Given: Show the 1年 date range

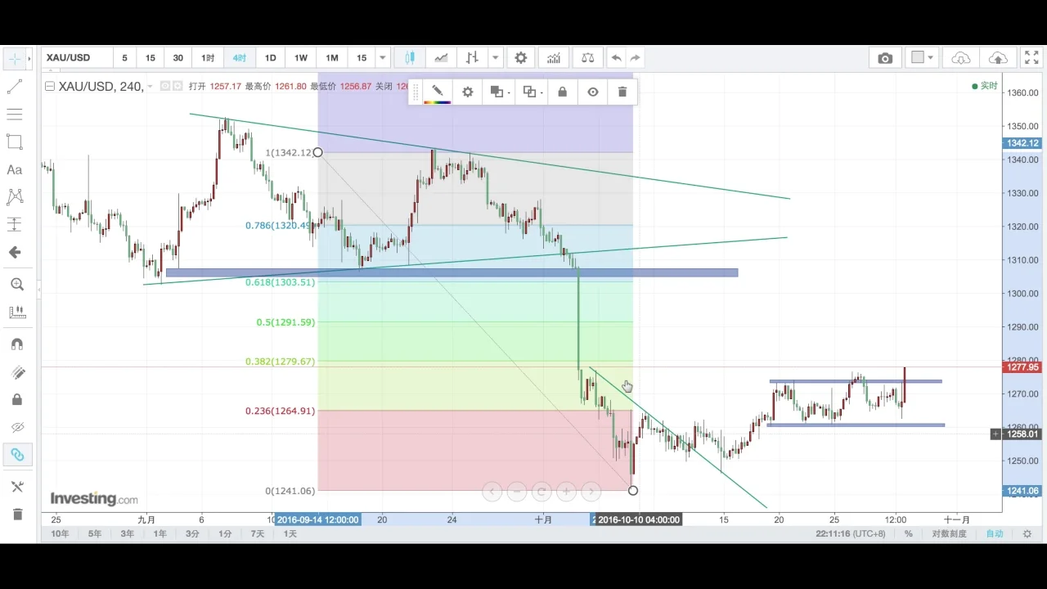Looking at the screenshot, I should [160, 534].
